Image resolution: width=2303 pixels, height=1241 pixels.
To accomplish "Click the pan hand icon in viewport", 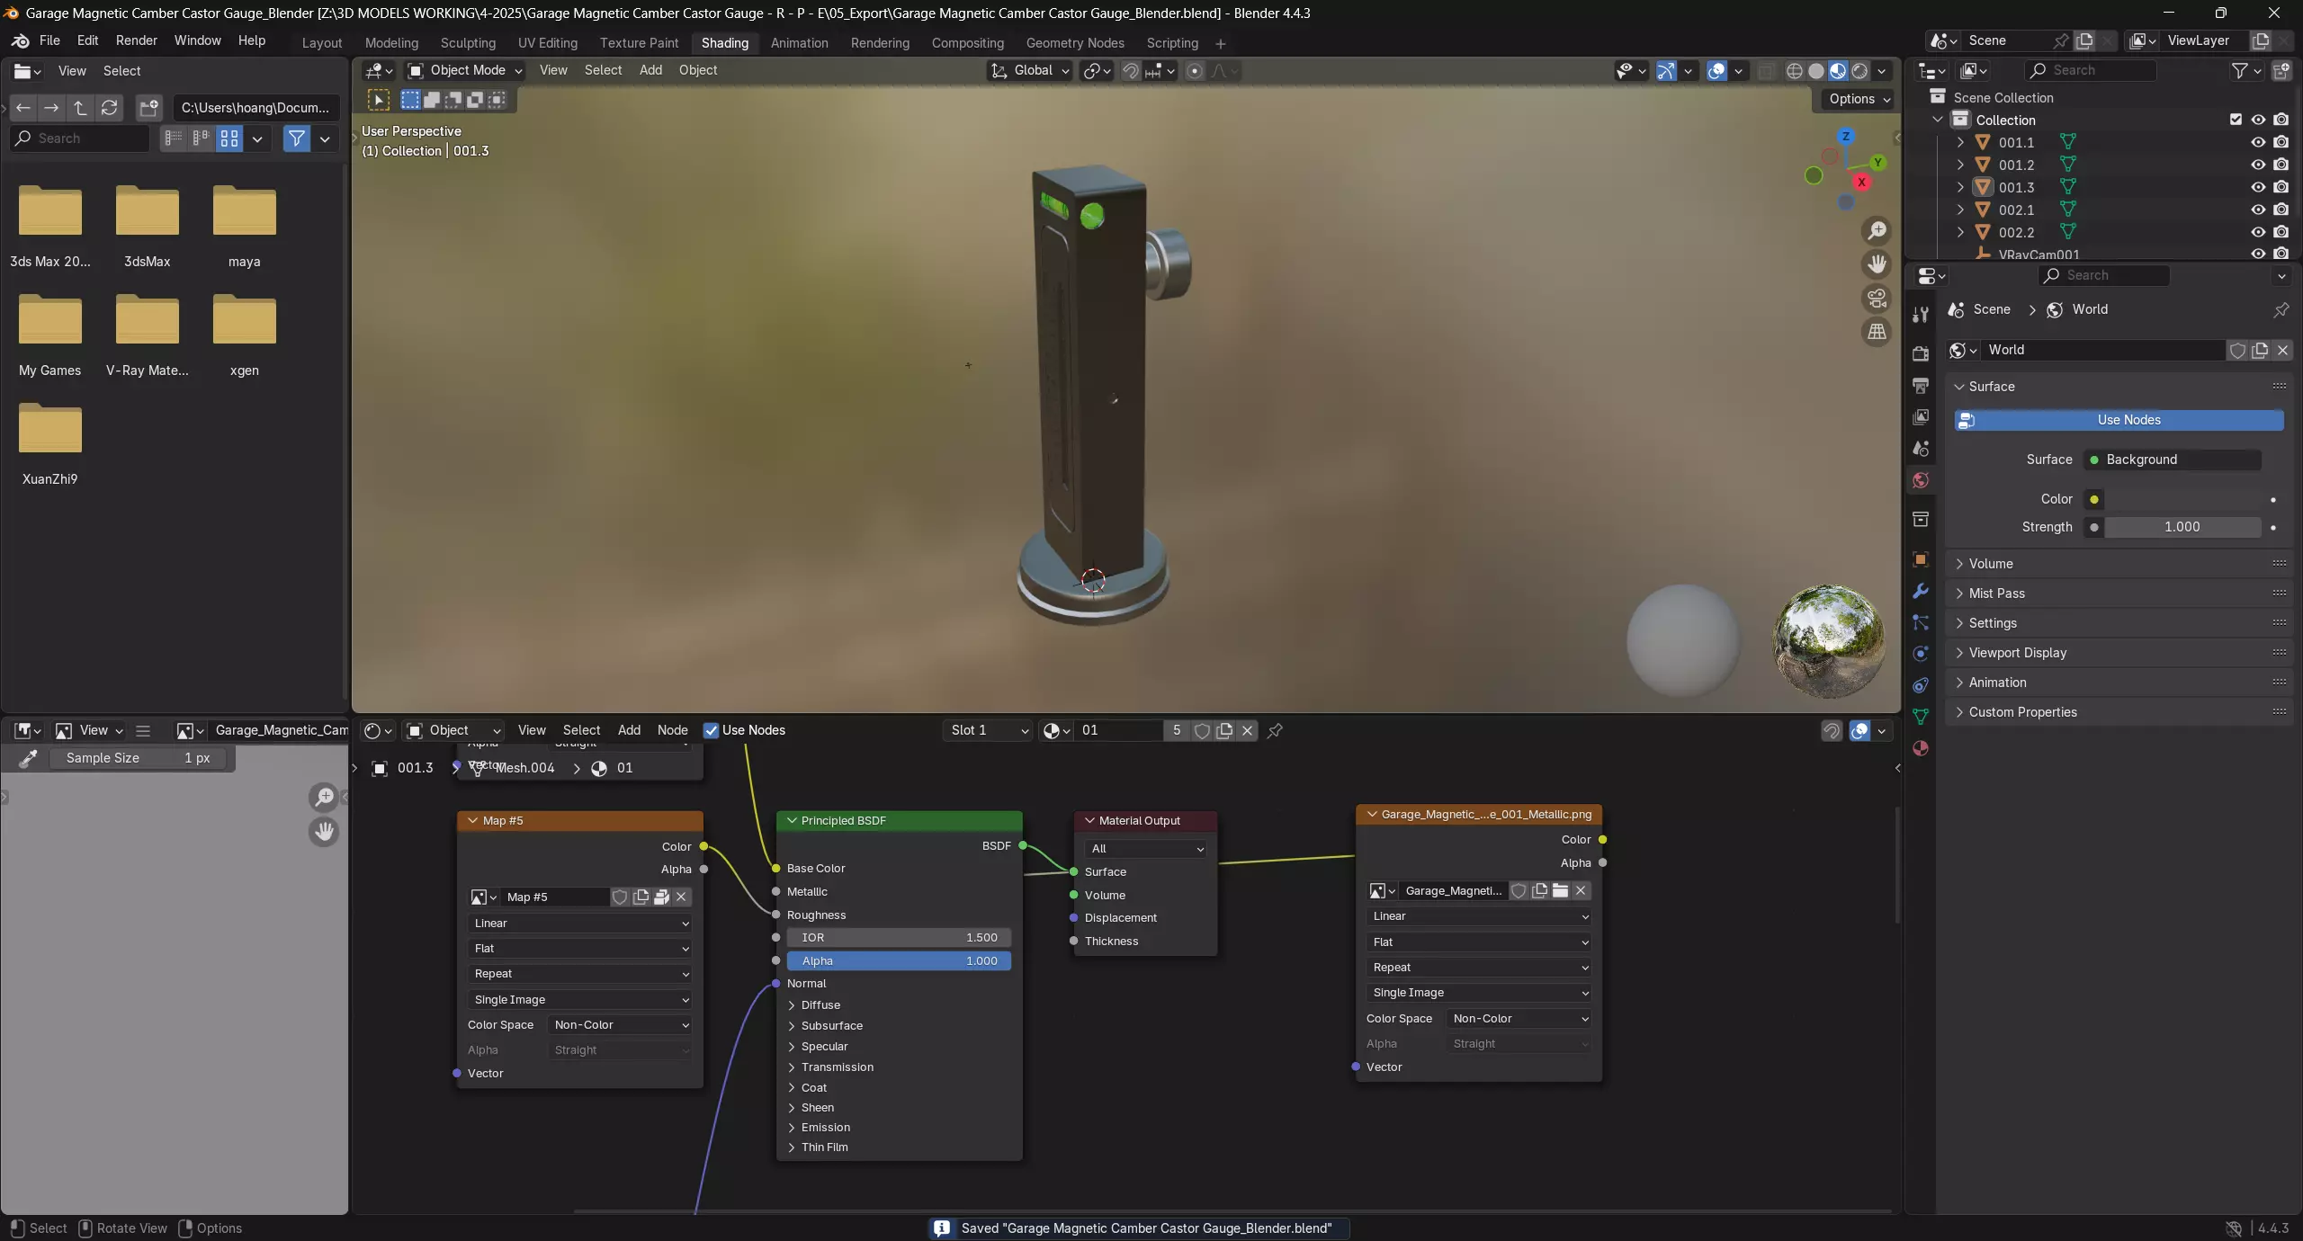I will tap(1877, 264).
